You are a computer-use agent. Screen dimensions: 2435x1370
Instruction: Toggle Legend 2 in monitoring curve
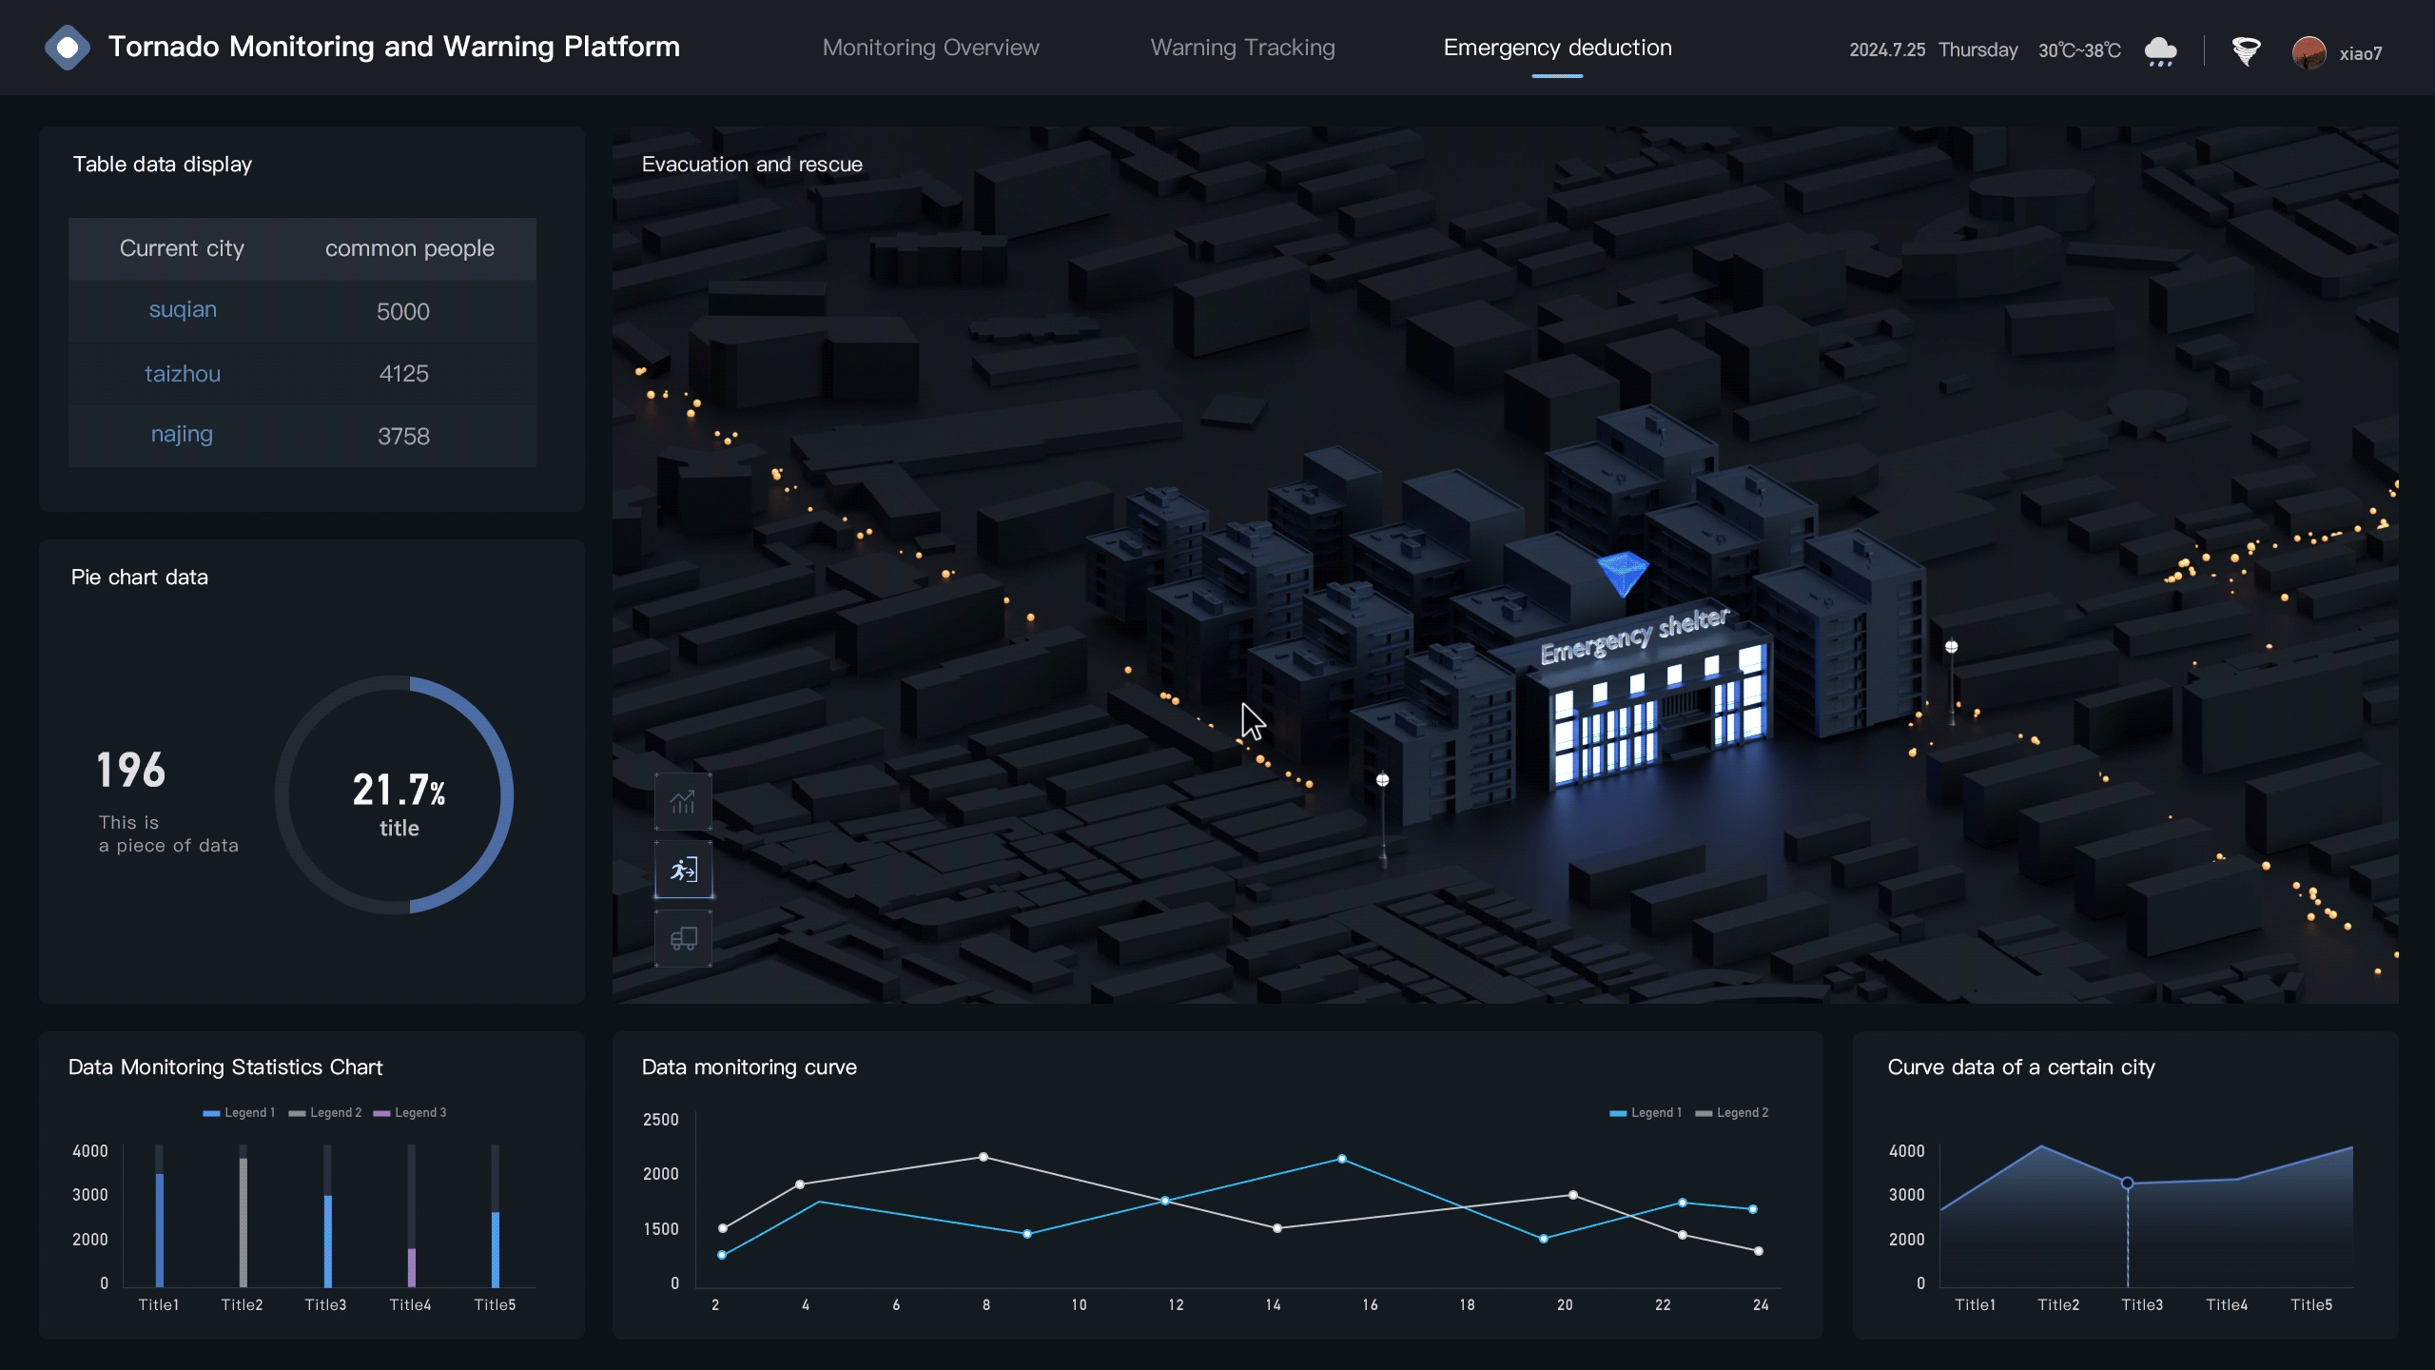(1731, 1112)
